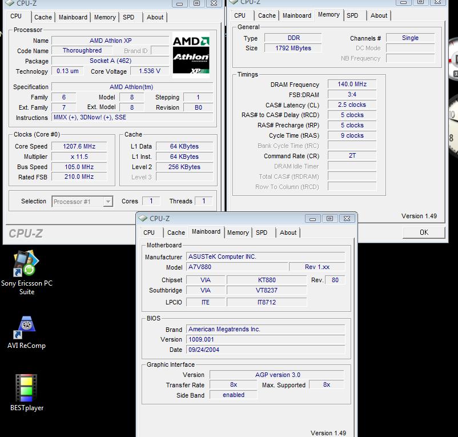Select About tab in Memory window
The width and height of the screenshot is (458, 437).
point(379,15)
